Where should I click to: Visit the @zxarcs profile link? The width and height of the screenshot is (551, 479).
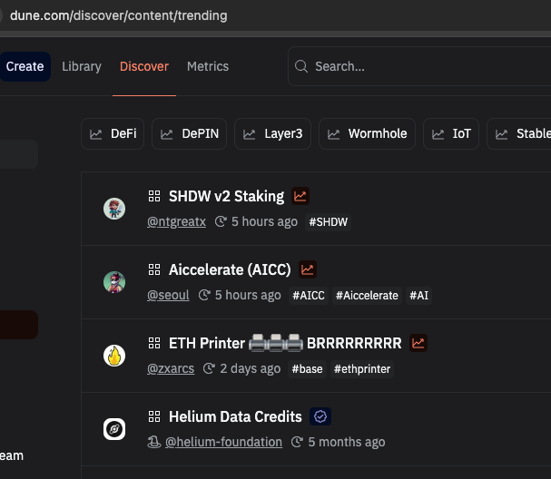coord(171,368)
